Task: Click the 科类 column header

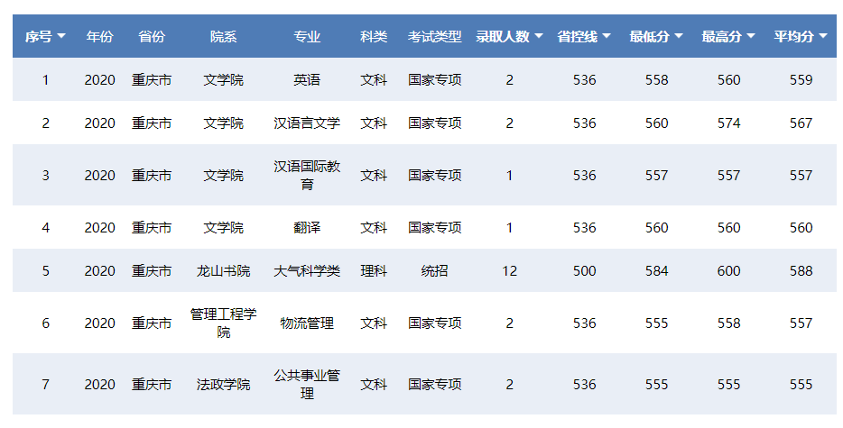Action: 374,37
